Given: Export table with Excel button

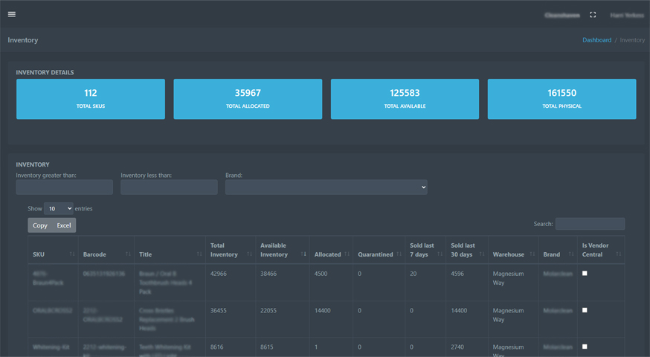Looking at the screenshot, I should [x=64, y=225].
